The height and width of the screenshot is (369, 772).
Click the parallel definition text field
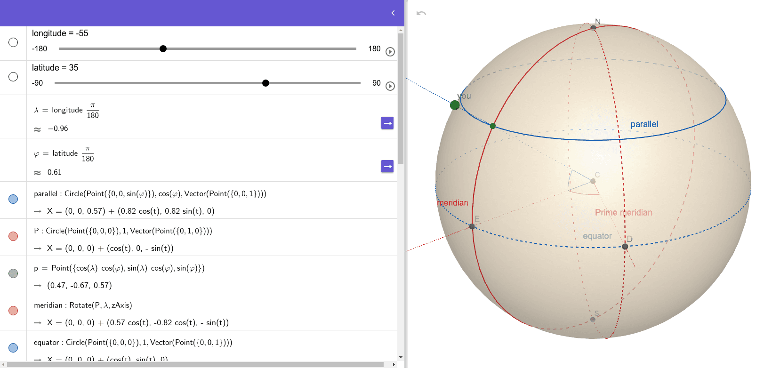coord(150,194)
